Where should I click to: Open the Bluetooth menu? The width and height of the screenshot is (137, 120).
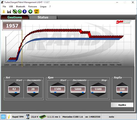21,6
